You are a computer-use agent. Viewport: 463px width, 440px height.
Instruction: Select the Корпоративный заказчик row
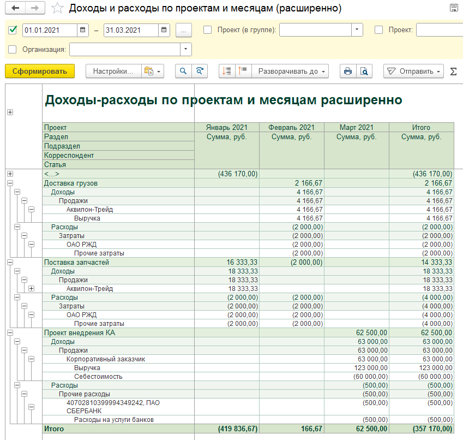click(106, 359)
